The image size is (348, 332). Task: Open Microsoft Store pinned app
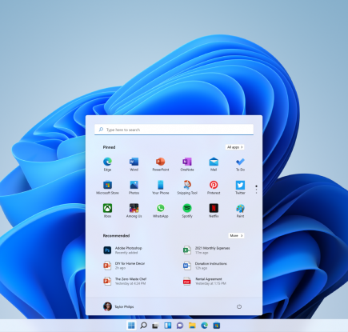107,187
